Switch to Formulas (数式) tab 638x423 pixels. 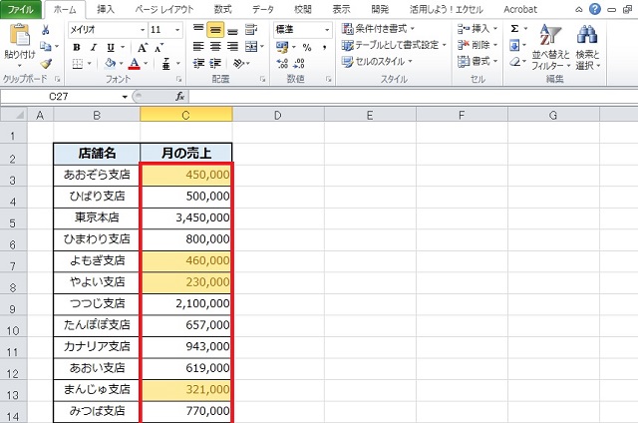coord(222,9)
